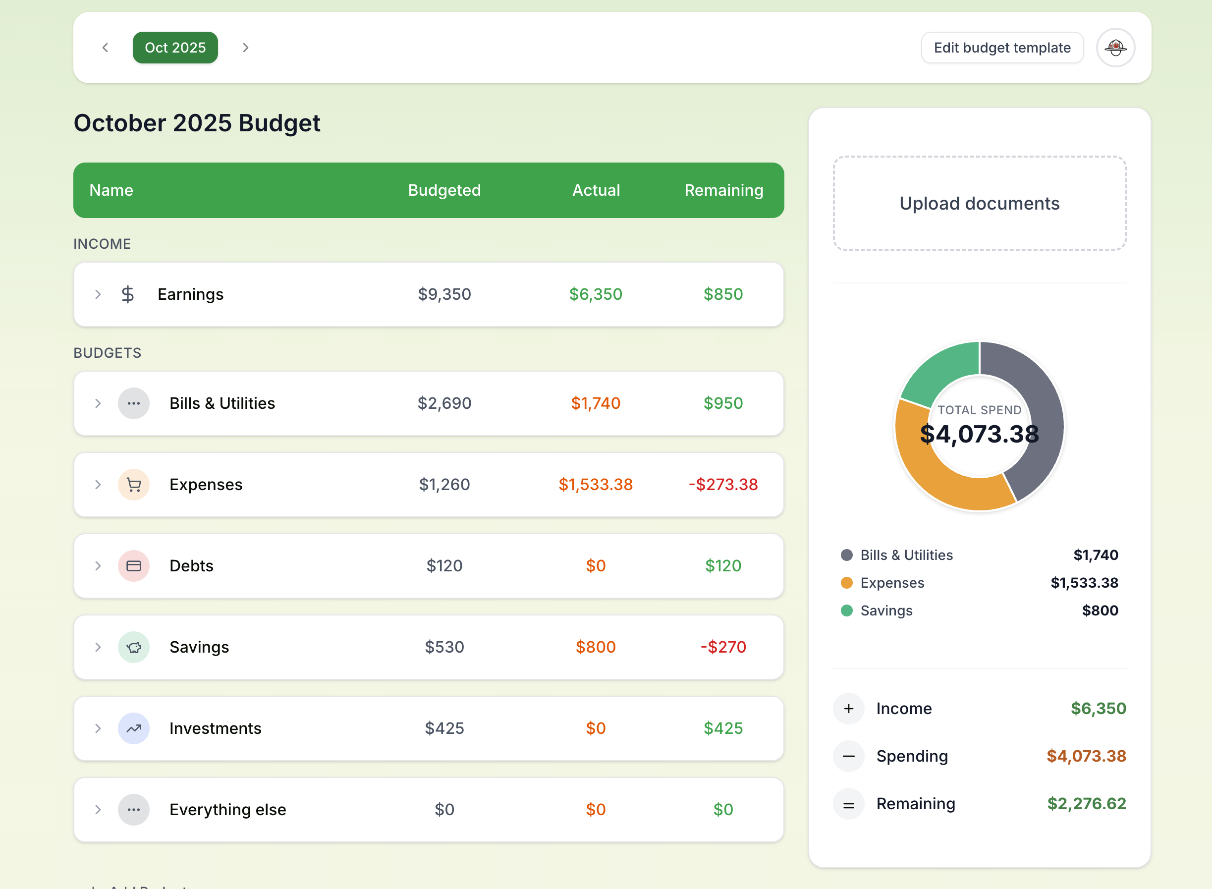Navigate to the previous month
The image size is (1212, 889).
pyautogui.click(x=106, y=48)
